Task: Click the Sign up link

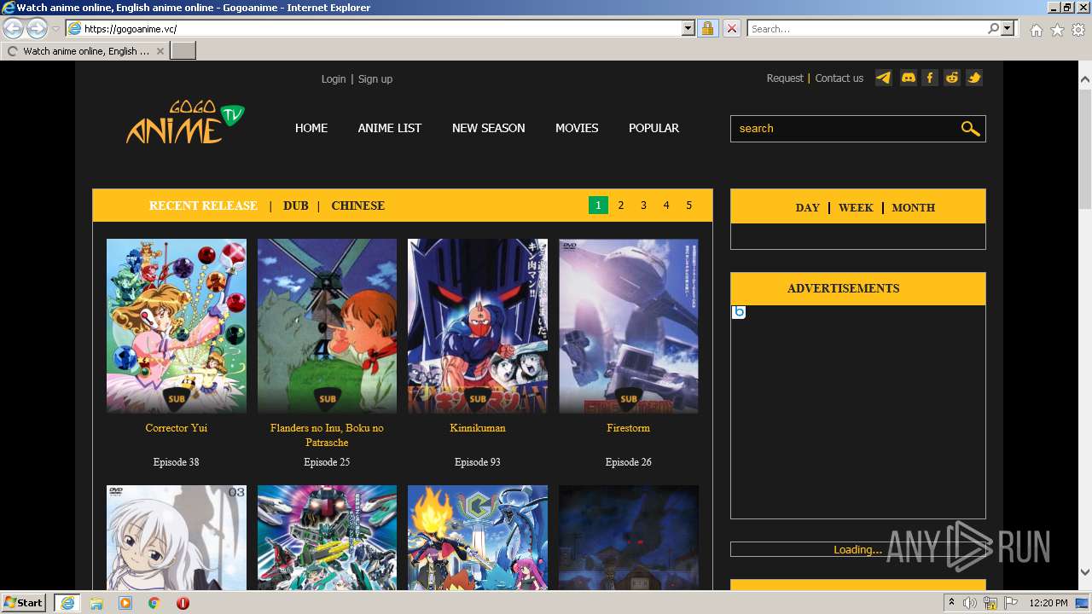Action: point(375,78)
